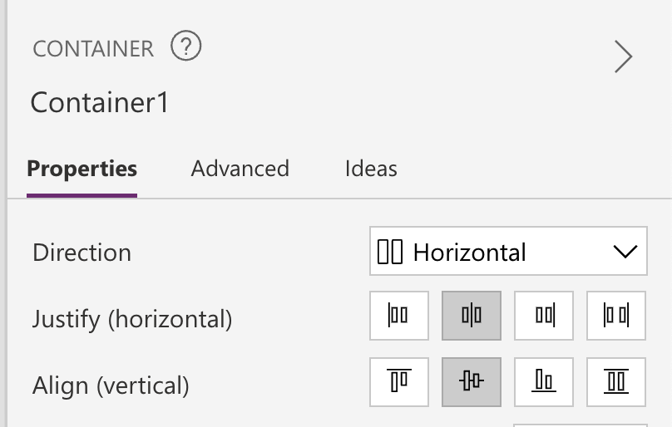
Task: Align items vertically to the bottom
Action: coord(544,381)
